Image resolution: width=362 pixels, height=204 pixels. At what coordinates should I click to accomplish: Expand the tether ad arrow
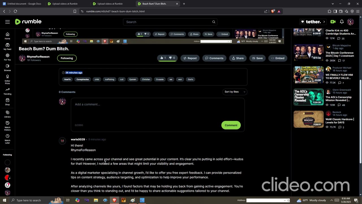click(x=324, y=22)
